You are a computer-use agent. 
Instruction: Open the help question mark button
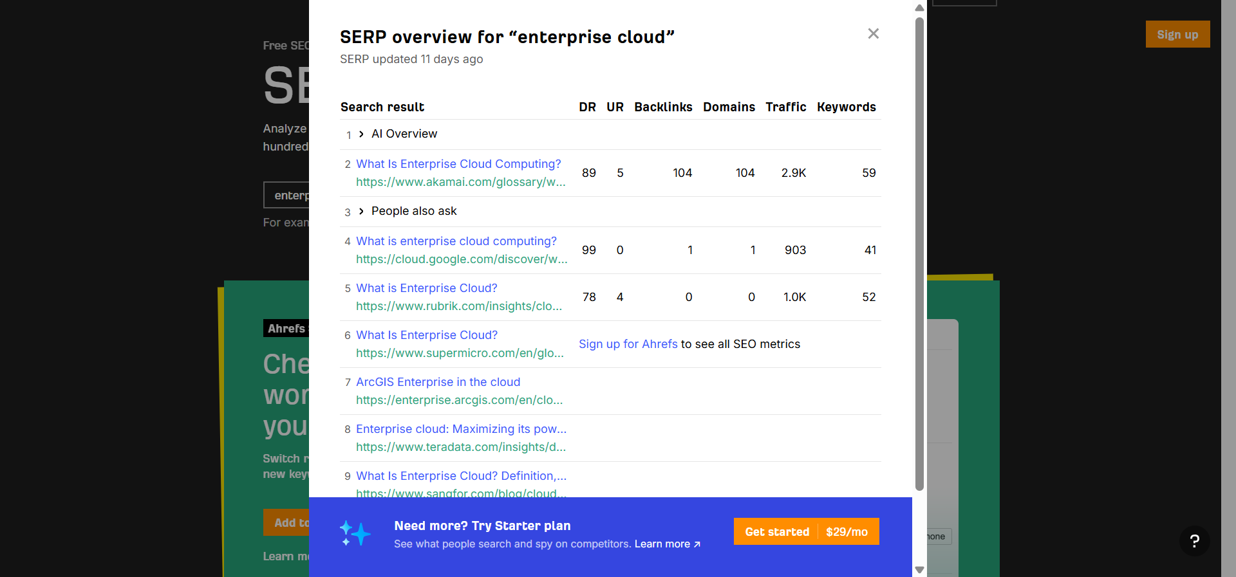[x=1195, y=541]
